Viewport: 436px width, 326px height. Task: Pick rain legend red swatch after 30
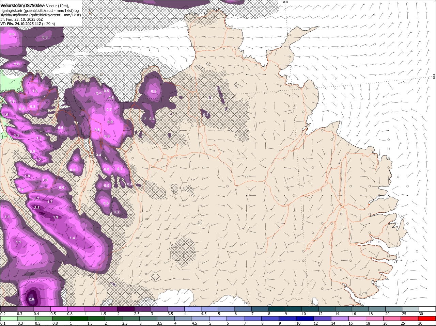(427, 319)
